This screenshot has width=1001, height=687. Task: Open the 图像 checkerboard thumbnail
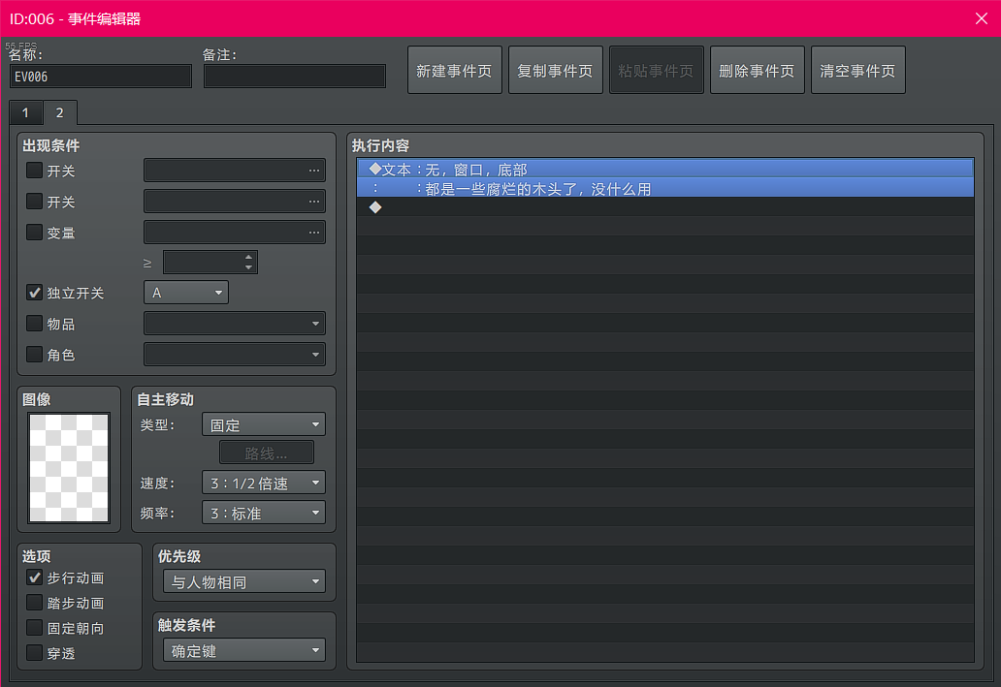tap(69, 468)
